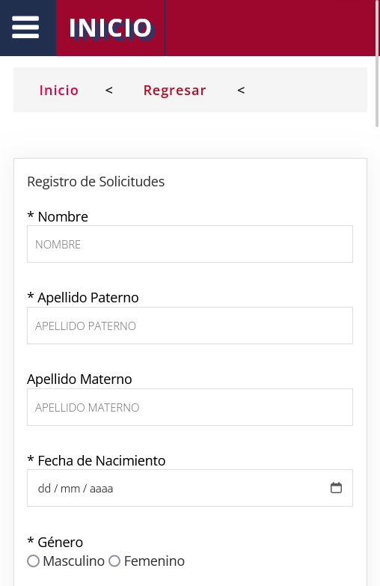
Task: Click the Regresar breadcrumb link
Action: pos(175,90)
